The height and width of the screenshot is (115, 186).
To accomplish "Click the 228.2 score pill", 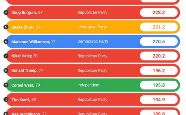I will [159, 12].
